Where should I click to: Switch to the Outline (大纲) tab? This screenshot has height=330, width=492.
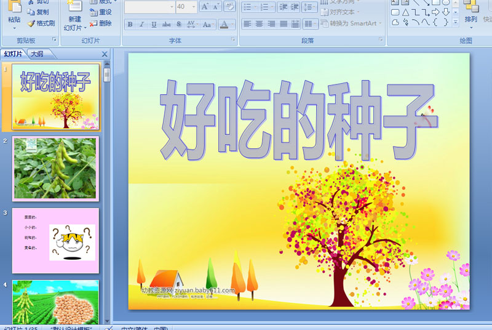(x=37, y=54)
